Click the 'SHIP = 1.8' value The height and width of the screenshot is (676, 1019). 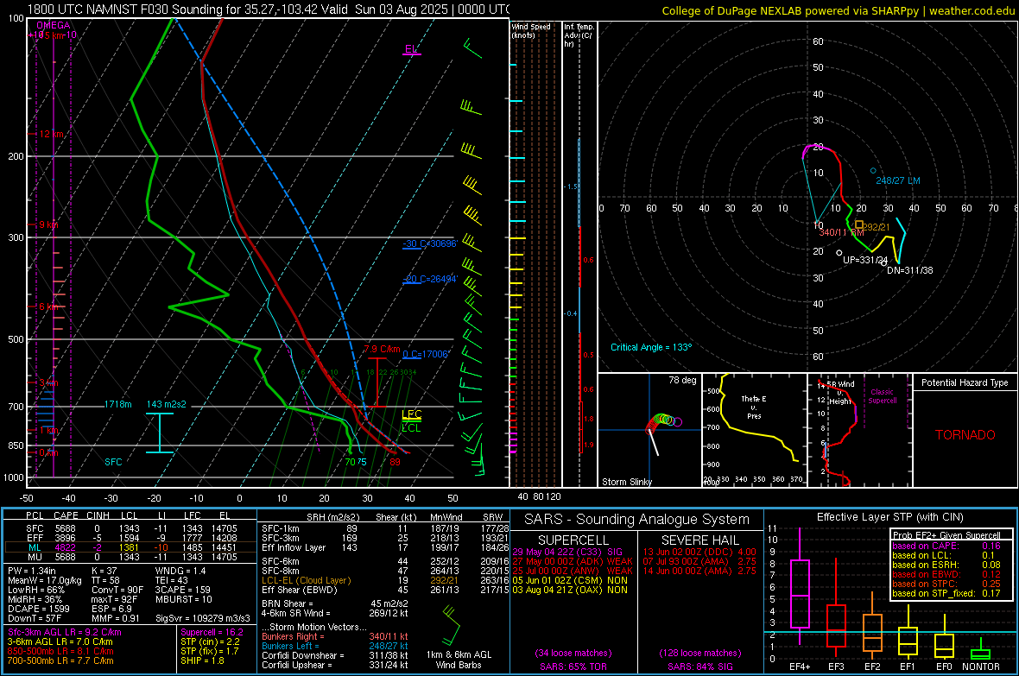202,660
